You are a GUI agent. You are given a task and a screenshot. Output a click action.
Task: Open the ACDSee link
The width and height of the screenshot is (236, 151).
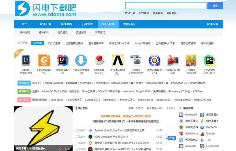pyautogui.click(x=197, y=91)
